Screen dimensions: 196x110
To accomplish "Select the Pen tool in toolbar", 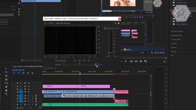I will [x=6, y=87].
